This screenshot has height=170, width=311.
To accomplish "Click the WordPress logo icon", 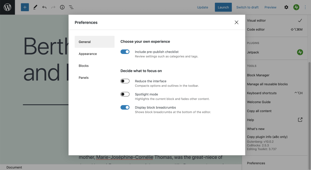I will click(x=7, y=7).
